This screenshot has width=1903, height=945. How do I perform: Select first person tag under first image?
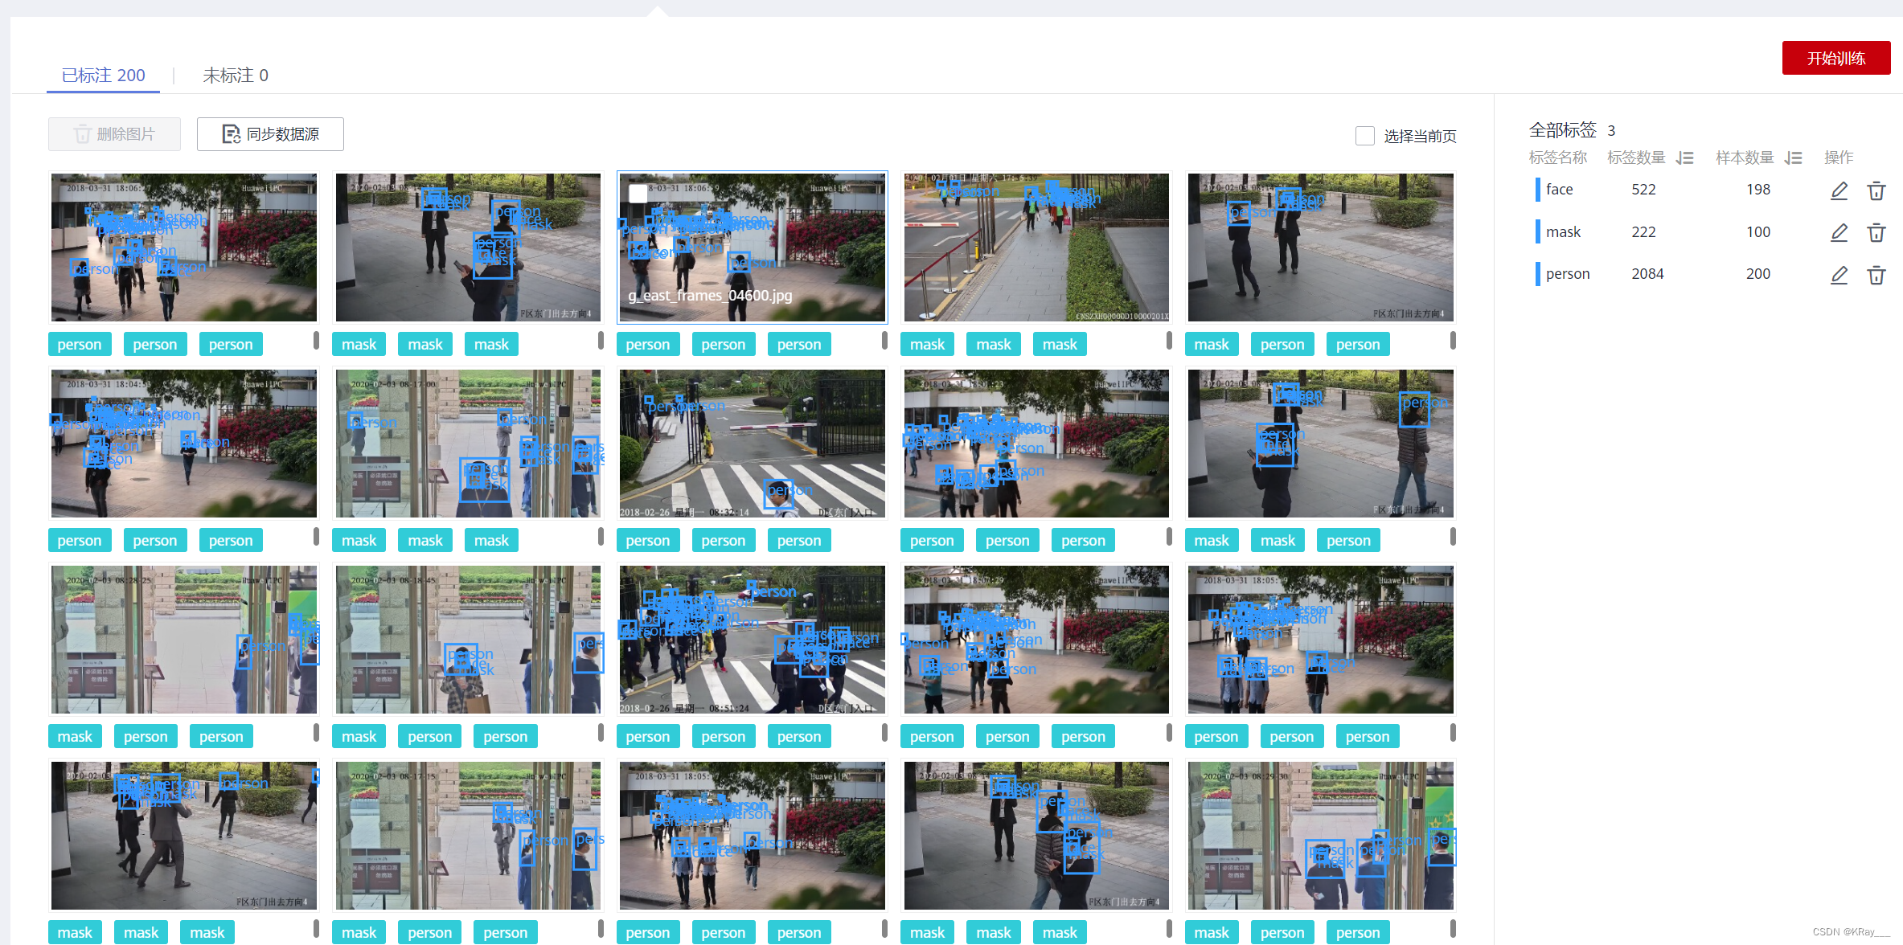pyautogui.click(x=79, y=345)
